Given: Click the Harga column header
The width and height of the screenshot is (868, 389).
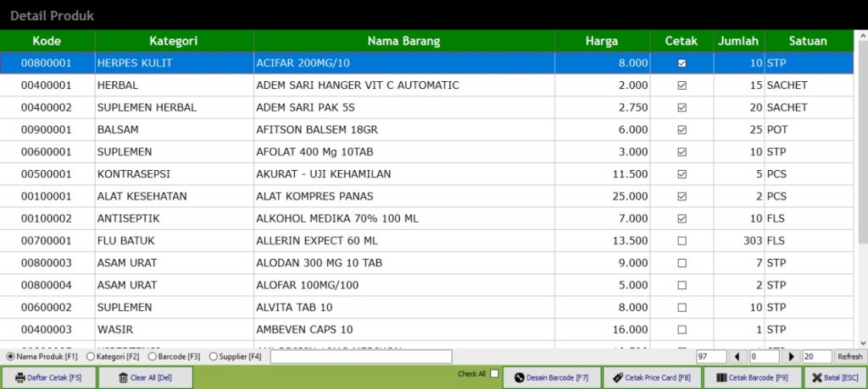Looking at the screenshot, I should coord(602,41).
